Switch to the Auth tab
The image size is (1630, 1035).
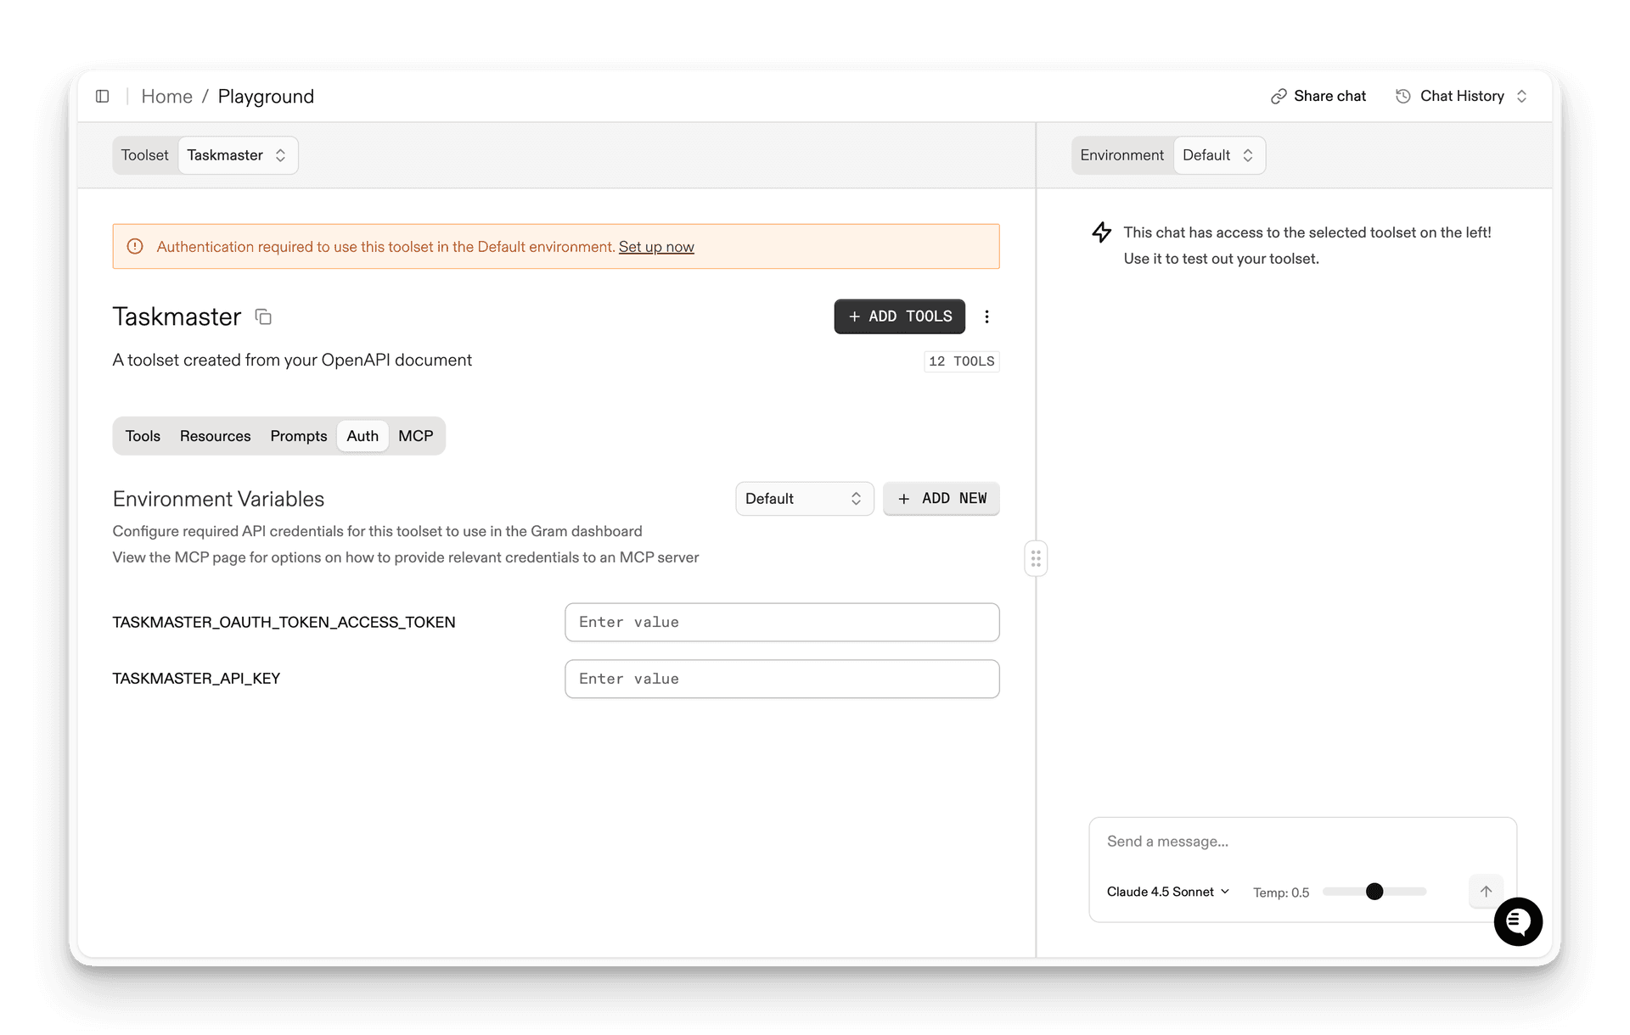(363, 435)
